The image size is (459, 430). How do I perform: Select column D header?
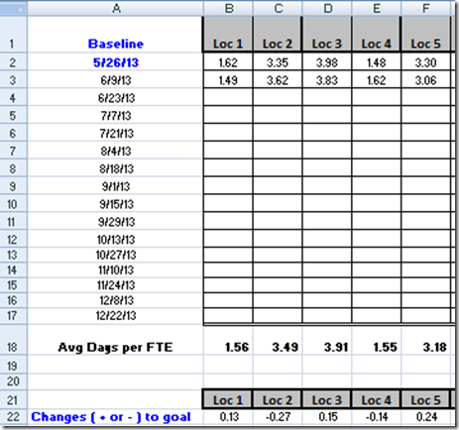click(x=327, y=8)
